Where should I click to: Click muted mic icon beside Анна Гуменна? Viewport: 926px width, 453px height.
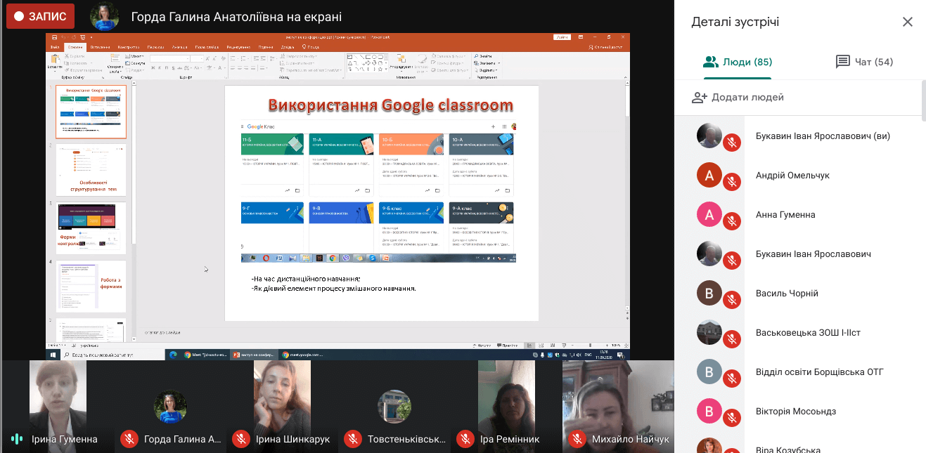tap(732, 221)
